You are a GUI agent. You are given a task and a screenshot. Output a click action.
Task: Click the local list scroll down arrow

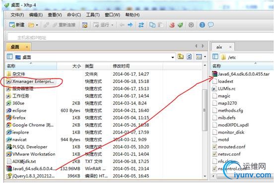tap(205, 176)
